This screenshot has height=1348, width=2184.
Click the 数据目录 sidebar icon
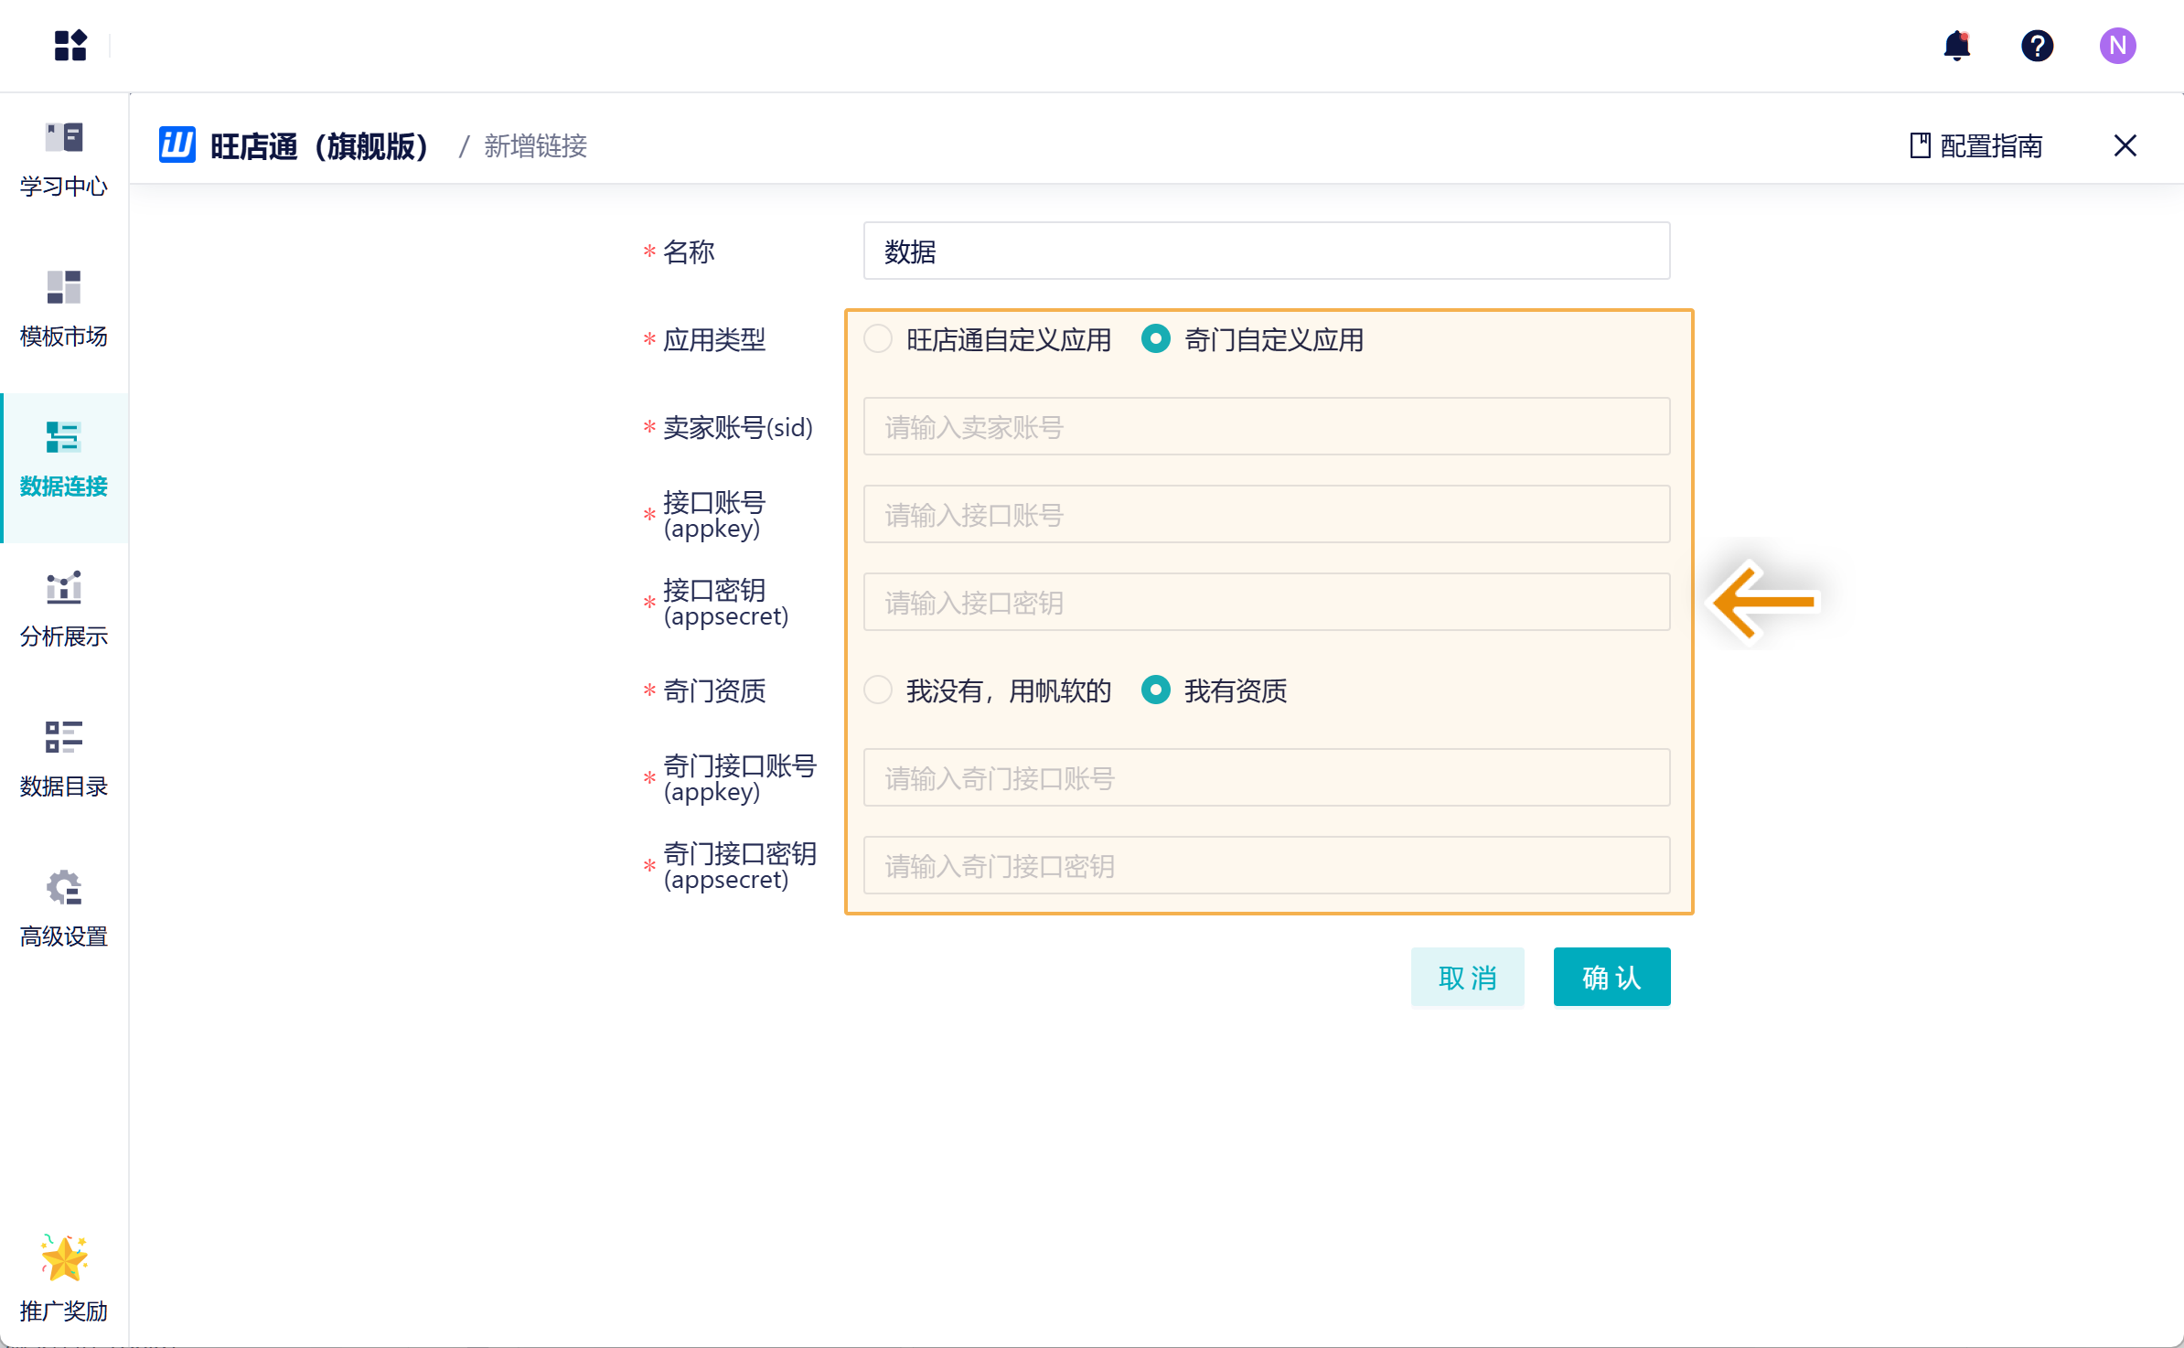coord(64,737)
